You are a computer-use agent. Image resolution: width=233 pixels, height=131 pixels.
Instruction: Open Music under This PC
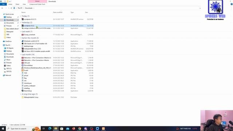pos(8,60)
